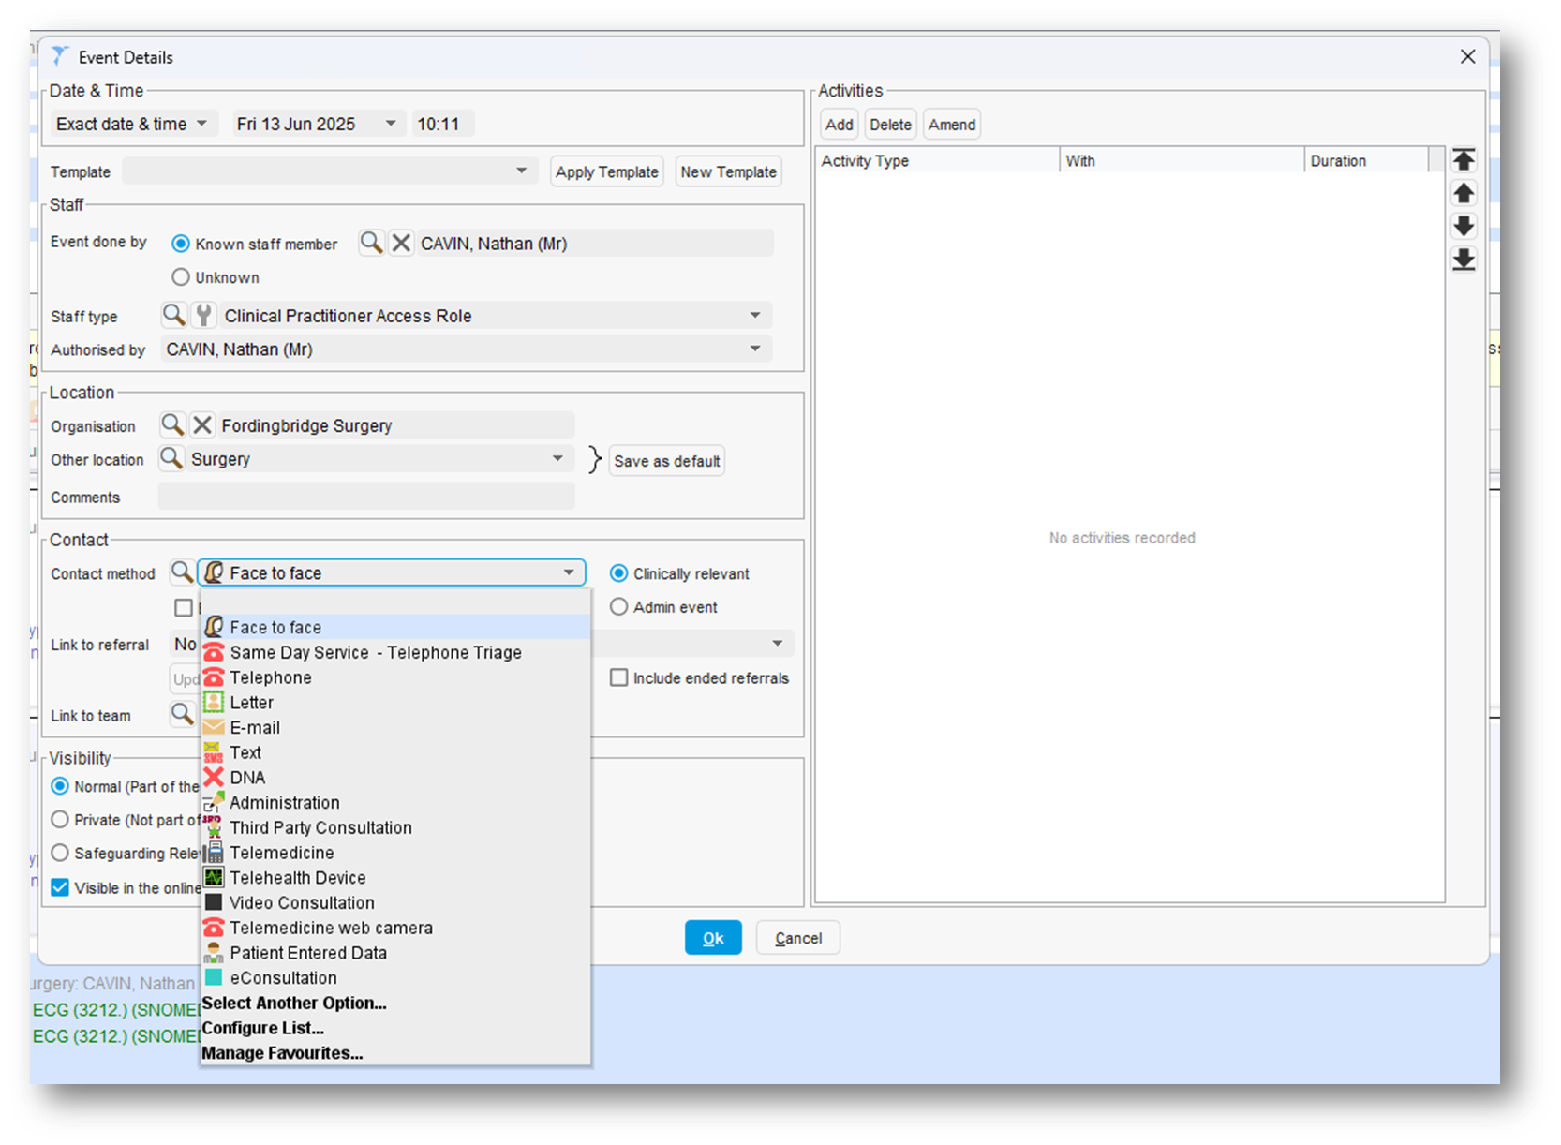Click the Other location search magnifier icon
Screen dimensions: 1561x1145
(x=171, y=459)
